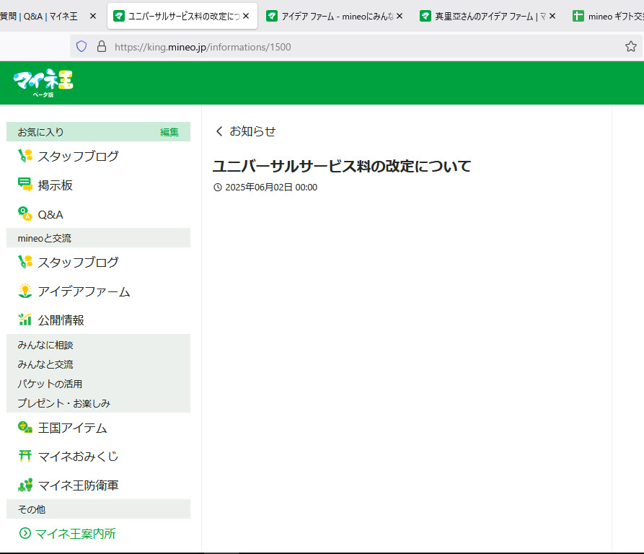Switch to the mineo ギフト browser tab
Screen dimensions: 644x554
(x=606, y=16)
